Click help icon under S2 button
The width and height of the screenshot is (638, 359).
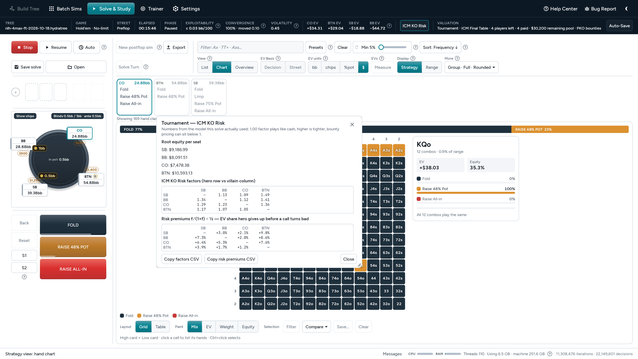point(24,277)
